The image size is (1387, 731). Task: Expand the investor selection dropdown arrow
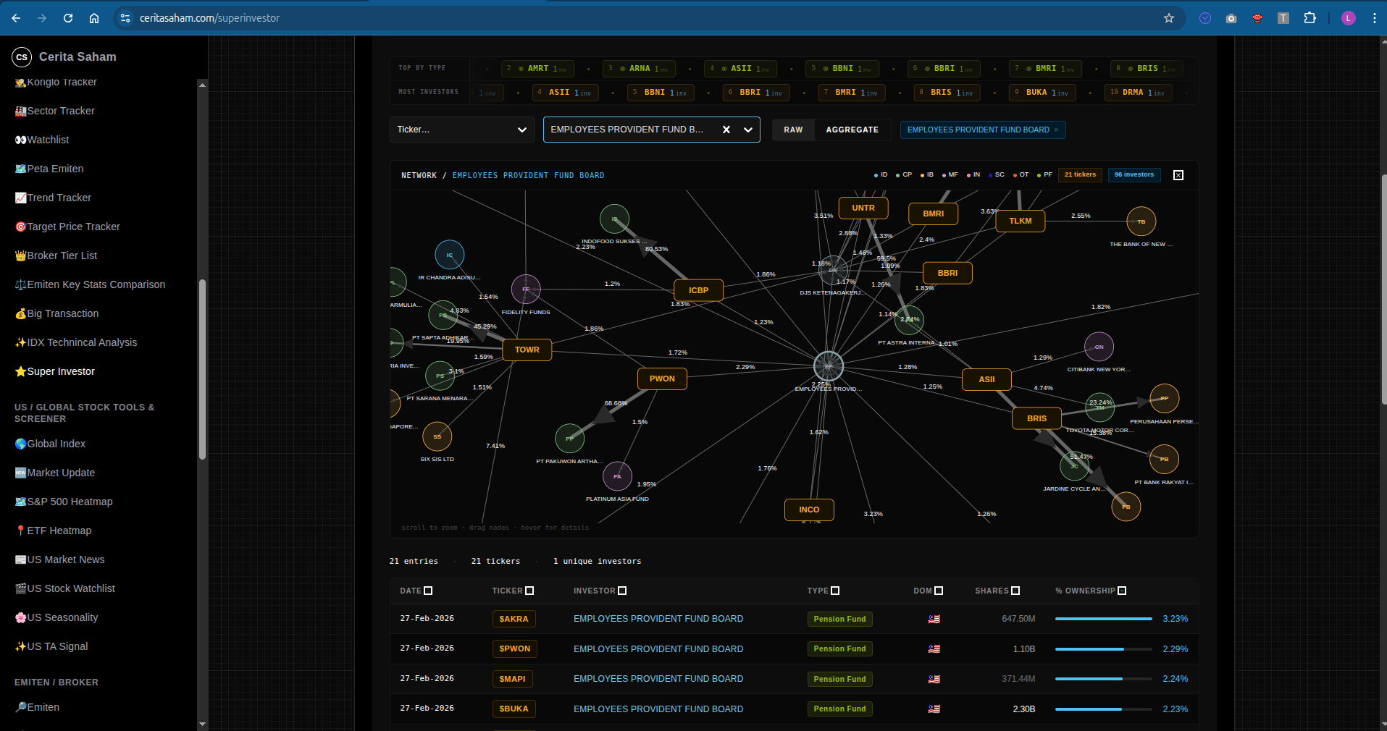(x=748, y=130)
